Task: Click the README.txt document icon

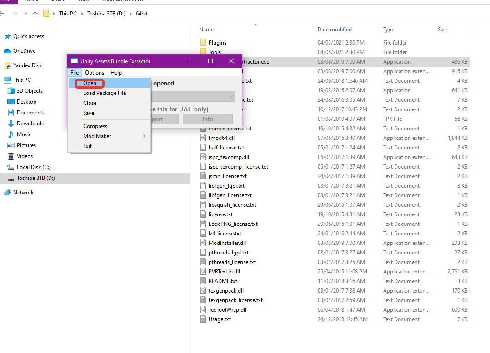Action: pyautogui.click(x=204, y=281)
